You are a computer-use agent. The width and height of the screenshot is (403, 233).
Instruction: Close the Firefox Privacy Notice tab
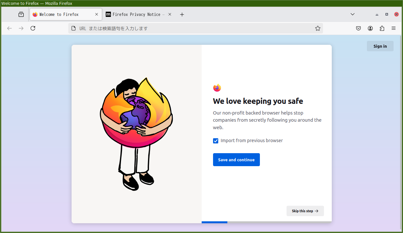(170, 14)
